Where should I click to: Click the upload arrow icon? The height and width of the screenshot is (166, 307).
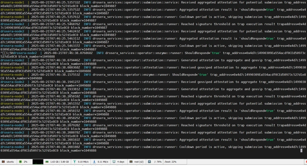click(75, 162)
